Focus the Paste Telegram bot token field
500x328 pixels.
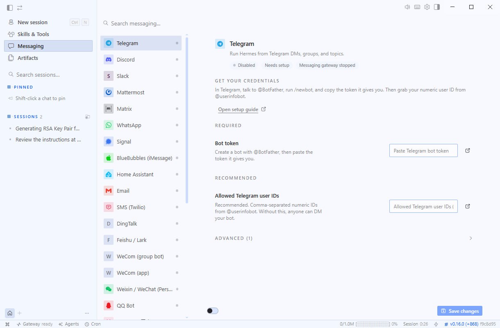click(x=423, y=150)
